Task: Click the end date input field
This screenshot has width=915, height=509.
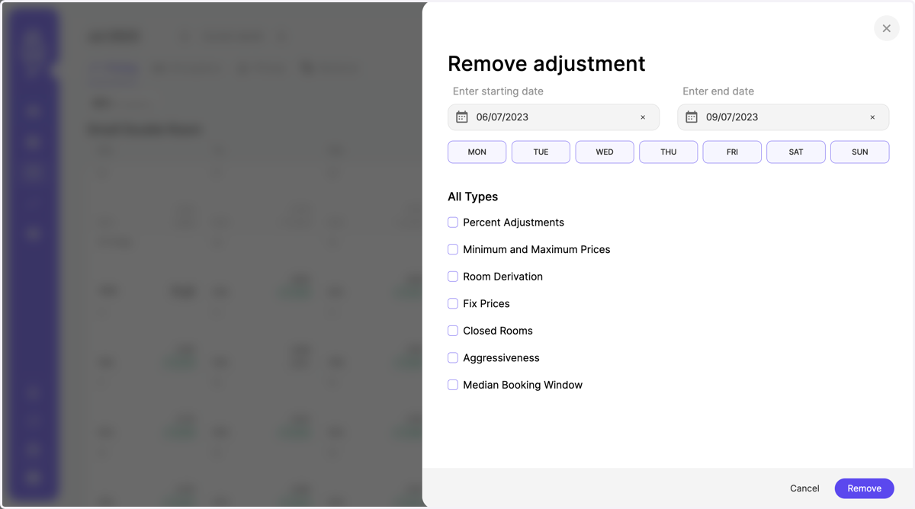Action: coord(783,117)
